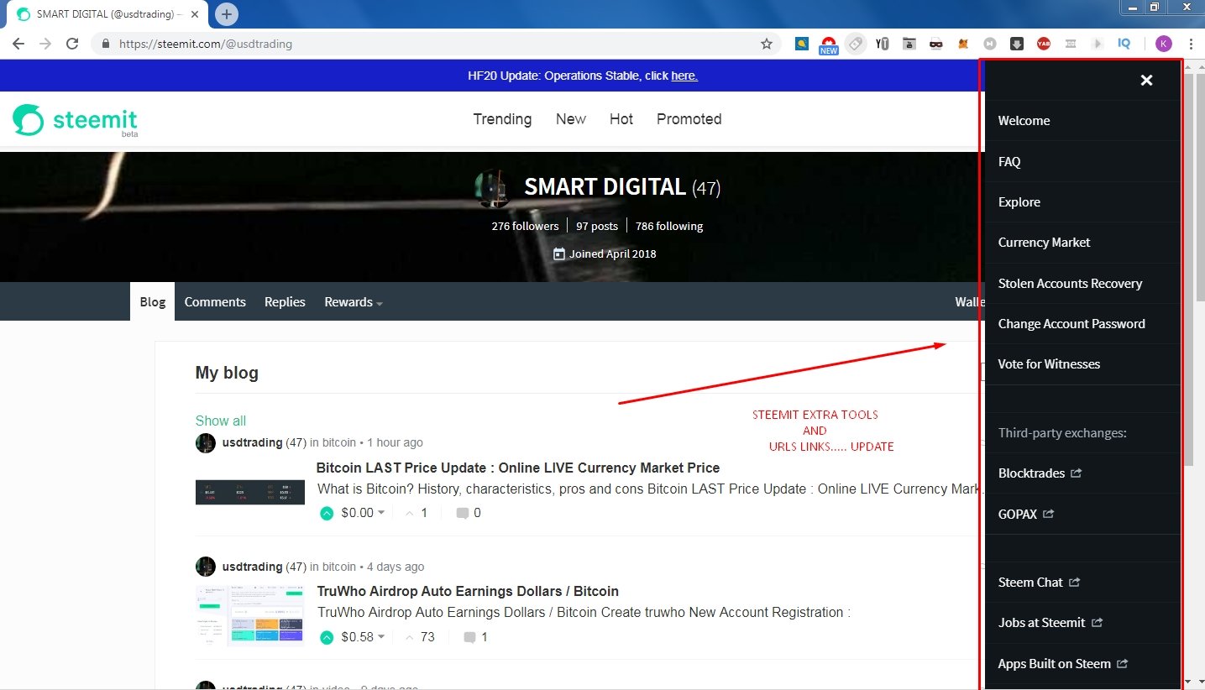The image size is (1205, 690).
Task: Open the YAB extension icon
Action: point(1044,44)
